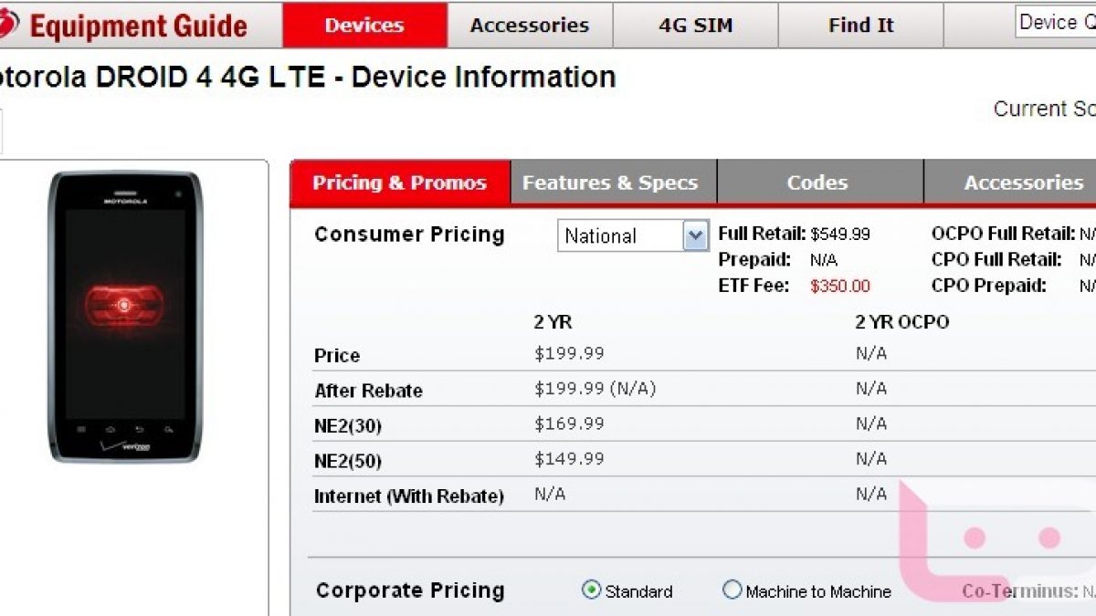Click the Full Retail $549.99 value
Image resolution: width=1096 pixels, height=616 pixels.
840,234
